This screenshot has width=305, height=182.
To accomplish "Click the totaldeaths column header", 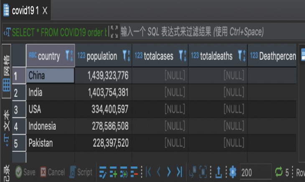I will click(218, 56).
